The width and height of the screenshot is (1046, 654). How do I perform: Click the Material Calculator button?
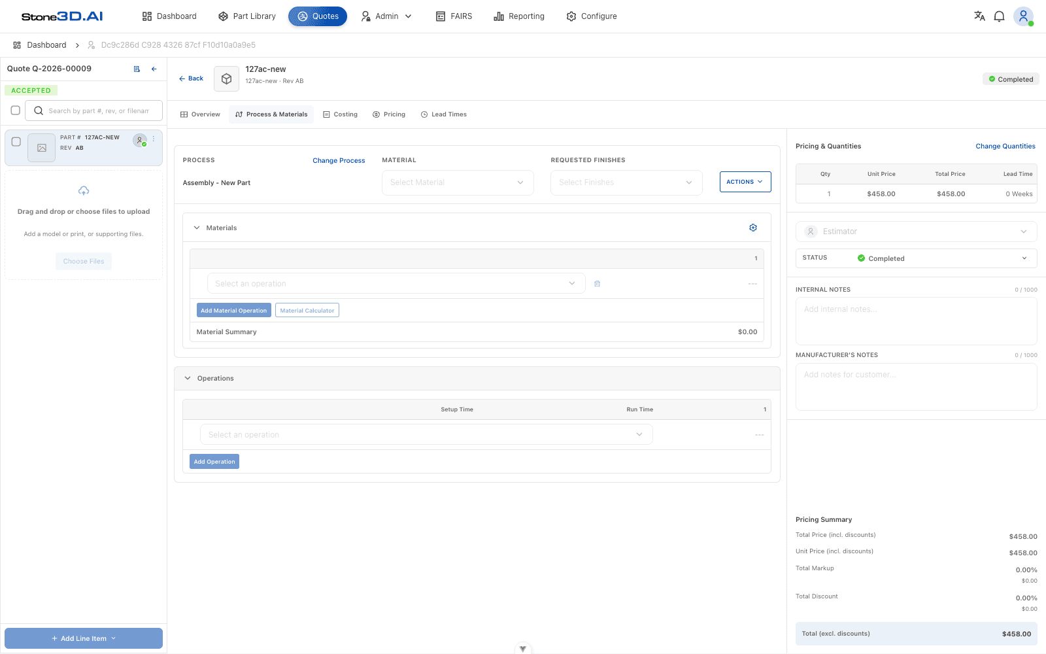pyautogui.click(x=307, y=311)
